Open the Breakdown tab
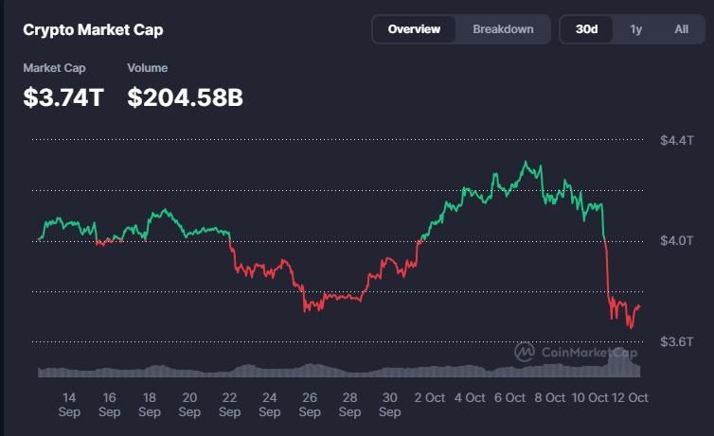The image size is (714, 436). [503, 29]
